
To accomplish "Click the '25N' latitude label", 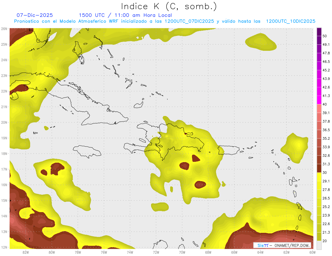I will click(x=4, y=44).
